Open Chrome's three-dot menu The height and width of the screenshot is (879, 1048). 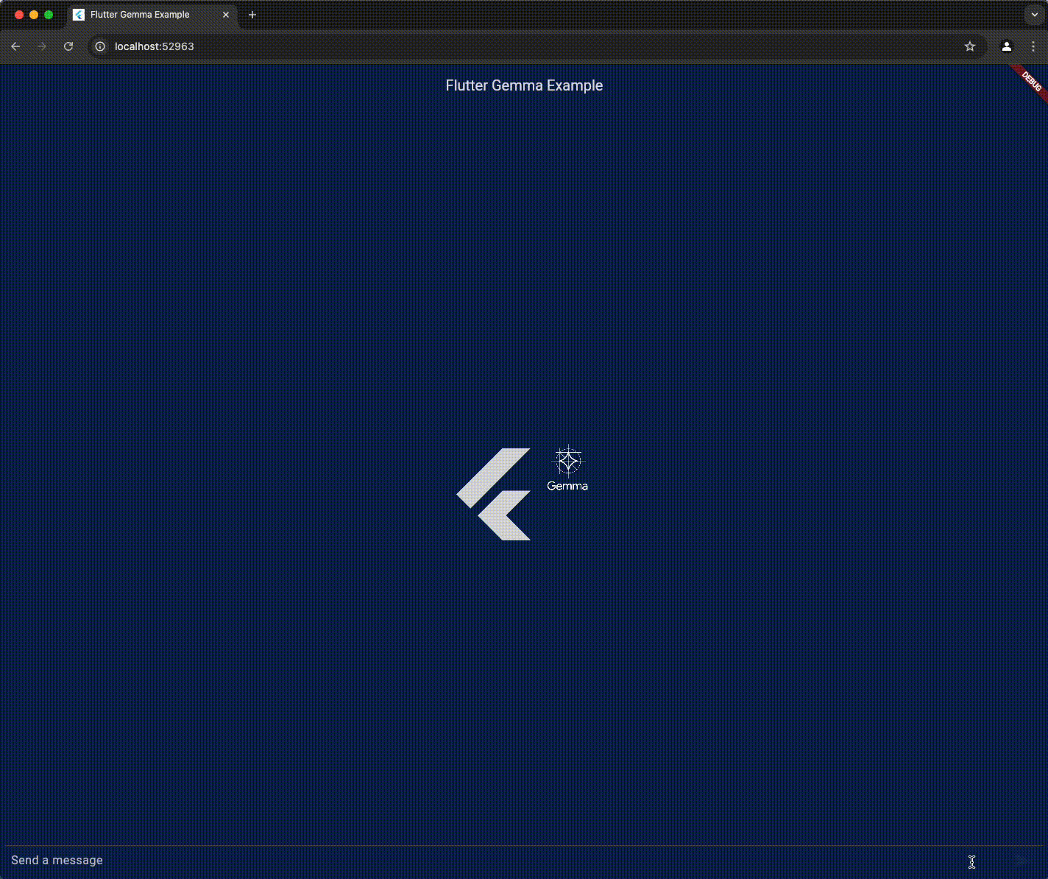coord(1033,46)
